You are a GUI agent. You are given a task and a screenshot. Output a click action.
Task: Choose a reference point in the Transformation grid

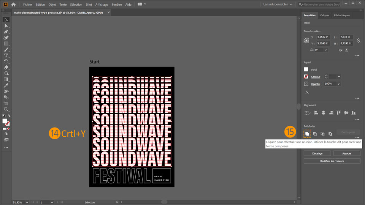[x=306, y=40]
